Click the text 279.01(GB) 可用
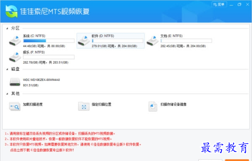252x161 pixels. [103, 46]
